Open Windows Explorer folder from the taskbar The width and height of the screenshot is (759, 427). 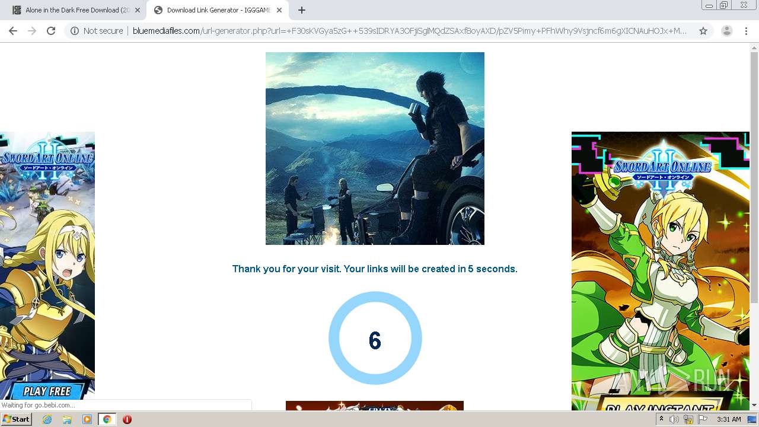[67, 419]
